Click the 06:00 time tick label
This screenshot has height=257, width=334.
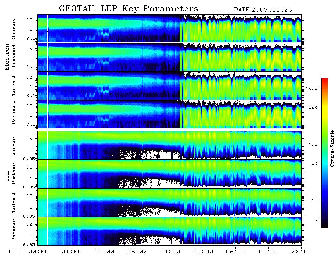point(236,252)
